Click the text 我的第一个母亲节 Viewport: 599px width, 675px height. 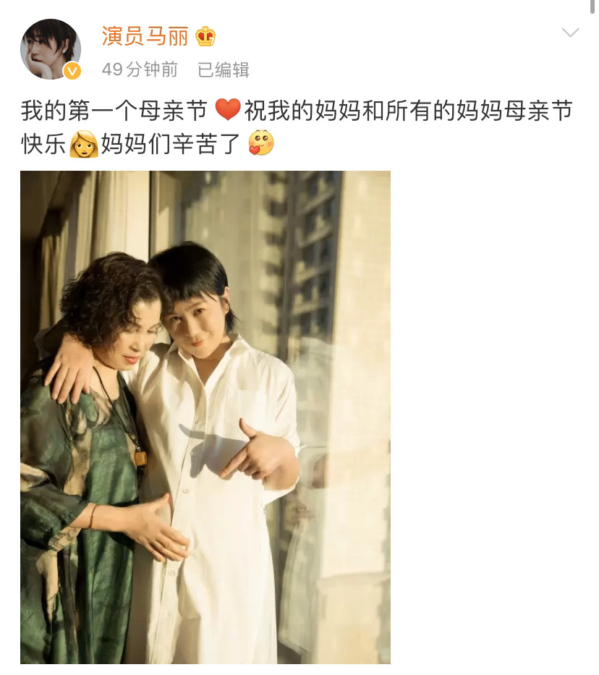[x=114, y=110]
